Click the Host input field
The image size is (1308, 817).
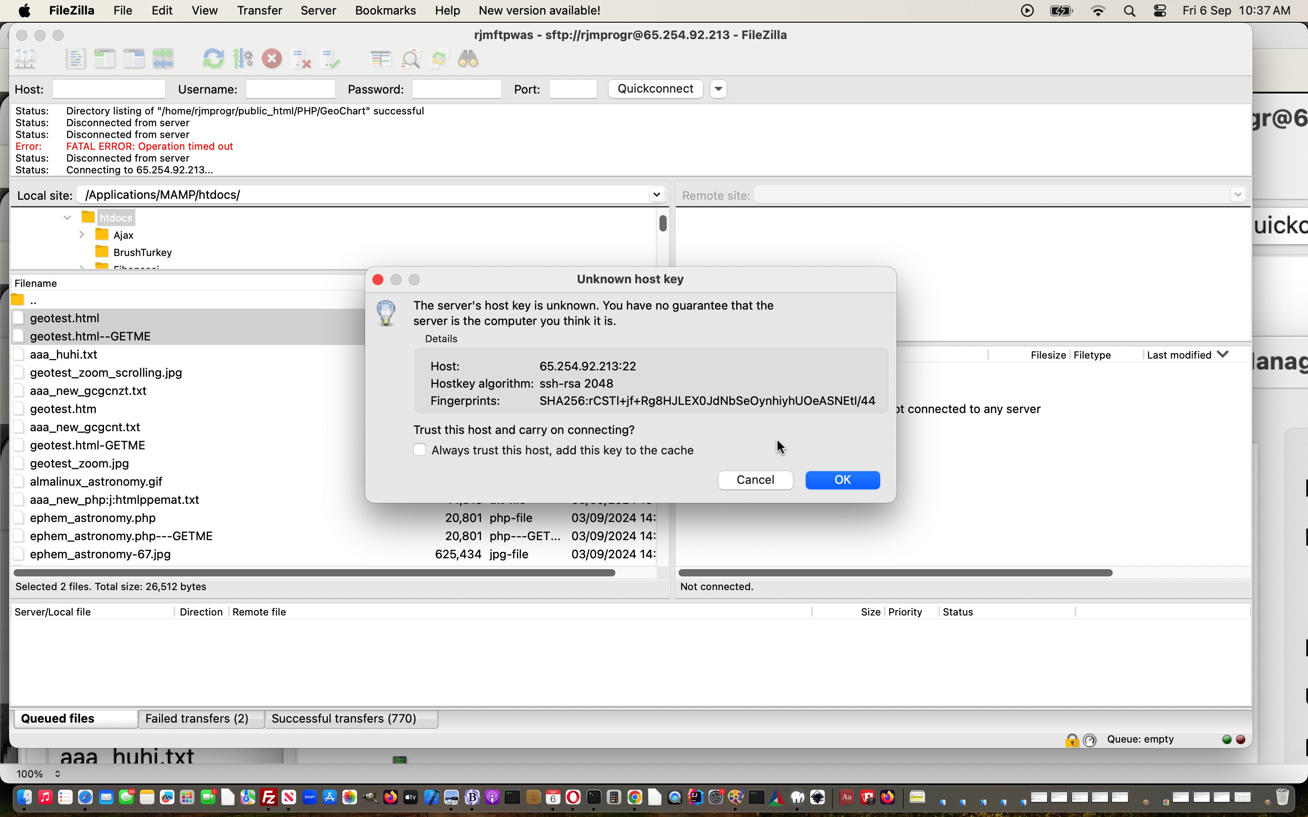click(x=109, y=89)
